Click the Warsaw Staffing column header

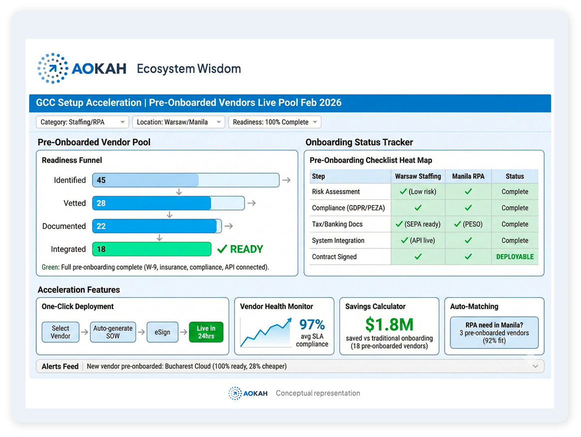click(x=418, y=176)
